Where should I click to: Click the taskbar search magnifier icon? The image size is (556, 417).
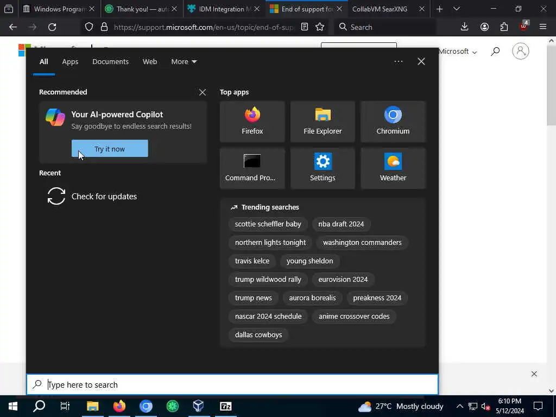(39, 406)
